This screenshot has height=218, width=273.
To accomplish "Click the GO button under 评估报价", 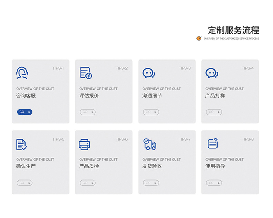I will (88, 112).
